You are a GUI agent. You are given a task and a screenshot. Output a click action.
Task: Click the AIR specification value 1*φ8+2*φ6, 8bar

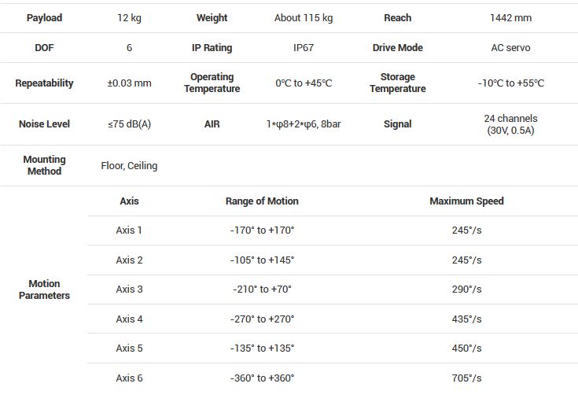point(303,124)
